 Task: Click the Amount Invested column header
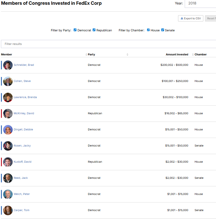point(177,54)
